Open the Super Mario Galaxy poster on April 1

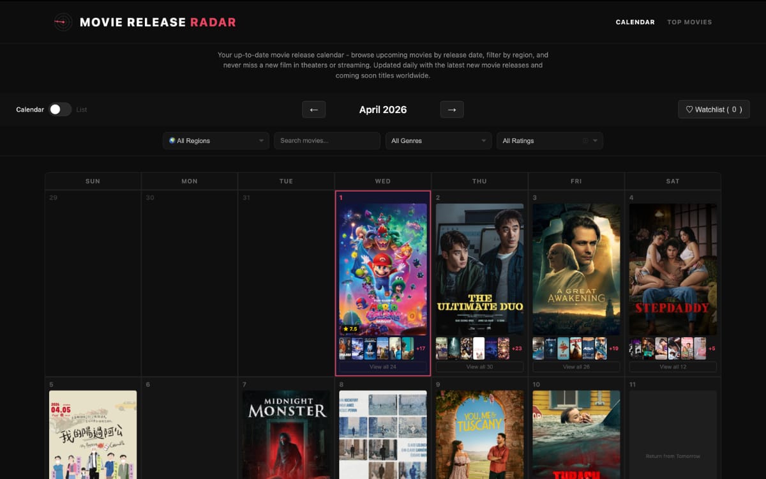click(x=383, y=270)
